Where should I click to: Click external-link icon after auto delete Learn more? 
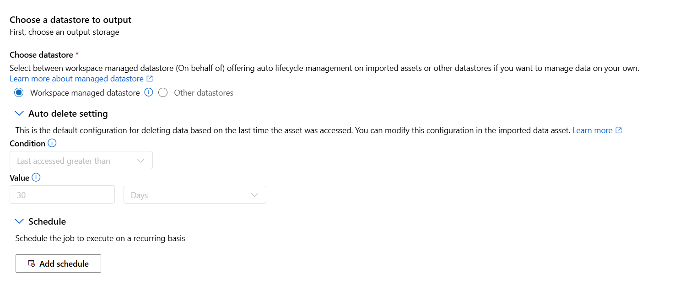(619, 130)
